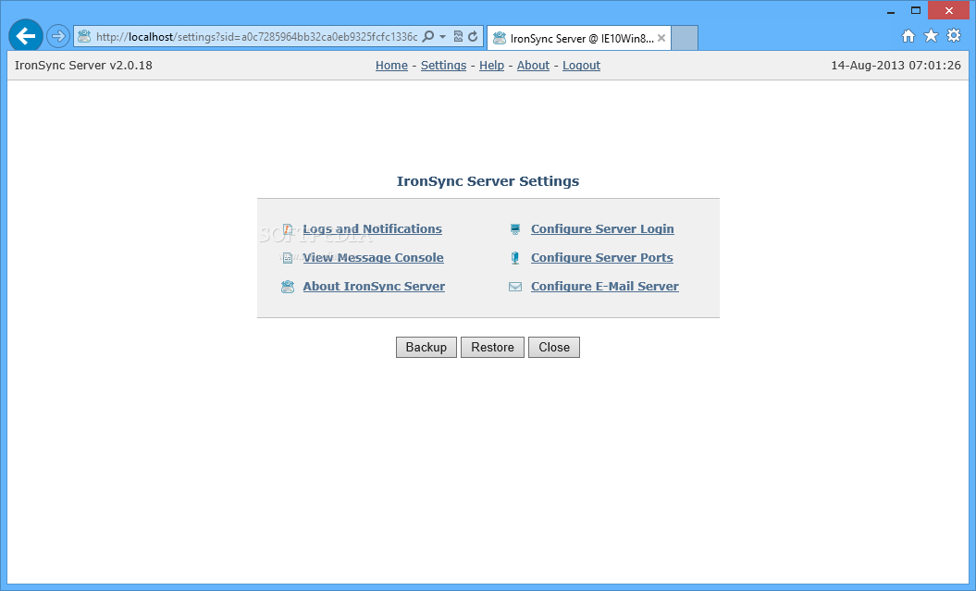Click the compatibility view icon in address bar
The height and width of the screenshot is (591, 976).
point(458,37)
